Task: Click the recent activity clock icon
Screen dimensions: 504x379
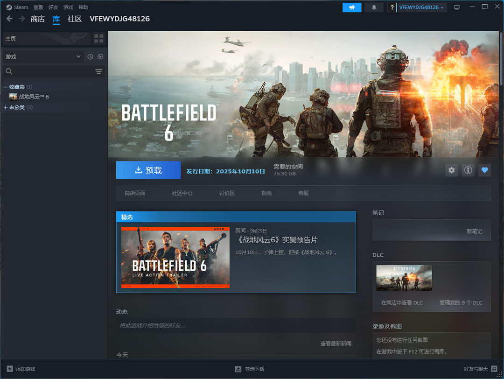Action: (91, 57)
